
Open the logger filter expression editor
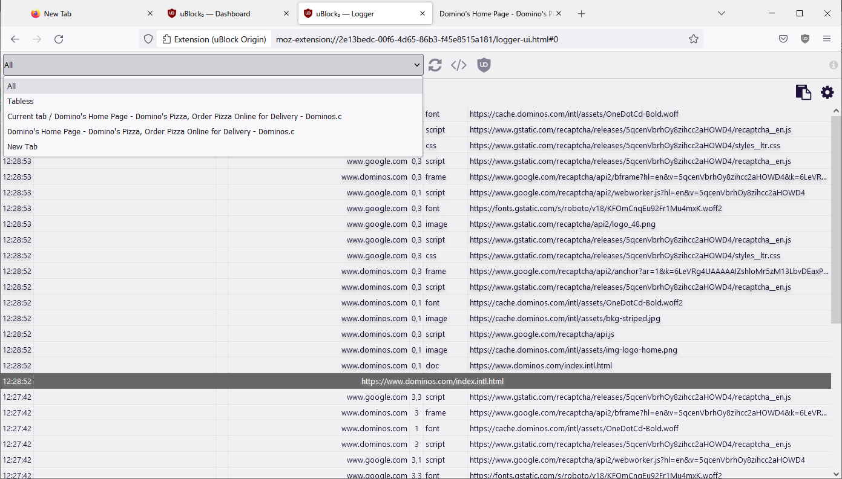pyautogui.click(x=458, y=65)
